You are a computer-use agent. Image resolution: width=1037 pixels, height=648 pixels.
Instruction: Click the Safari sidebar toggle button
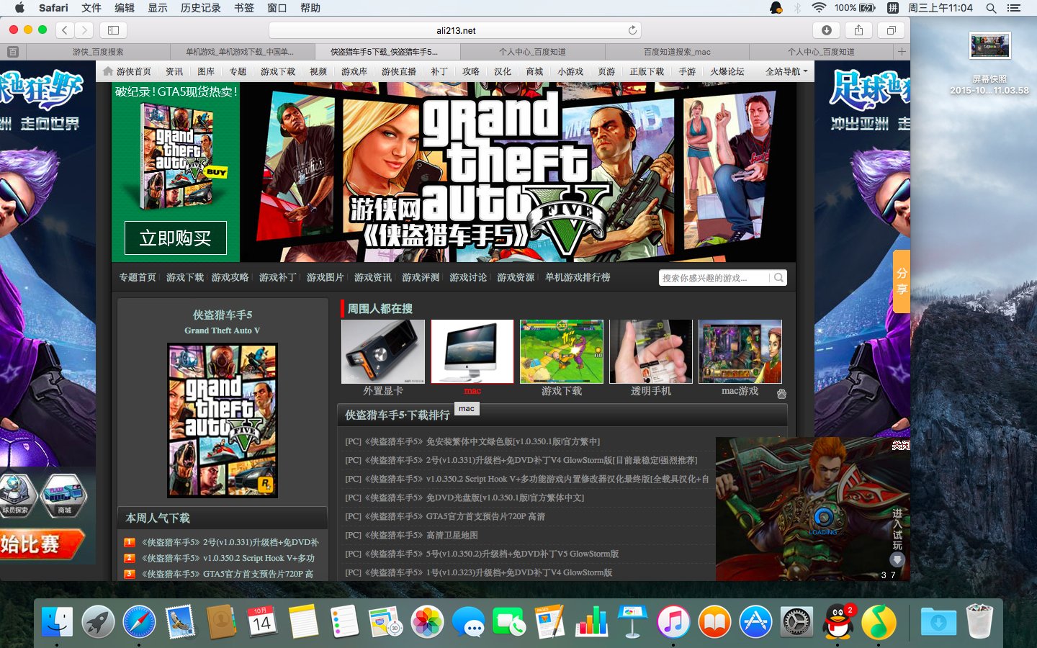click(x=113, y=30)
